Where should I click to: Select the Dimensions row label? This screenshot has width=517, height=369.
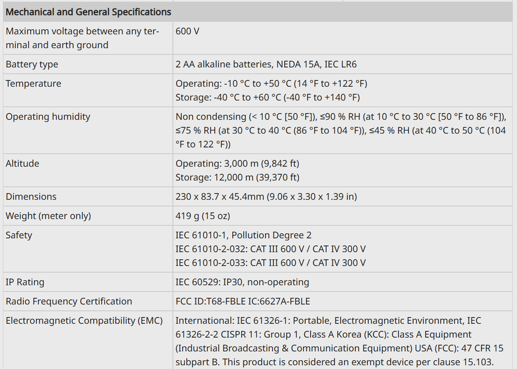point(31,196)
